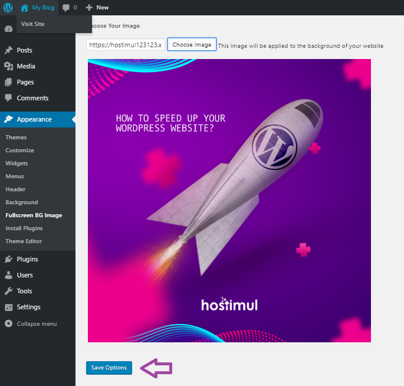Click the Users person icon
Viewport: 404px width, 386px height.
click(x=8, y=275)
